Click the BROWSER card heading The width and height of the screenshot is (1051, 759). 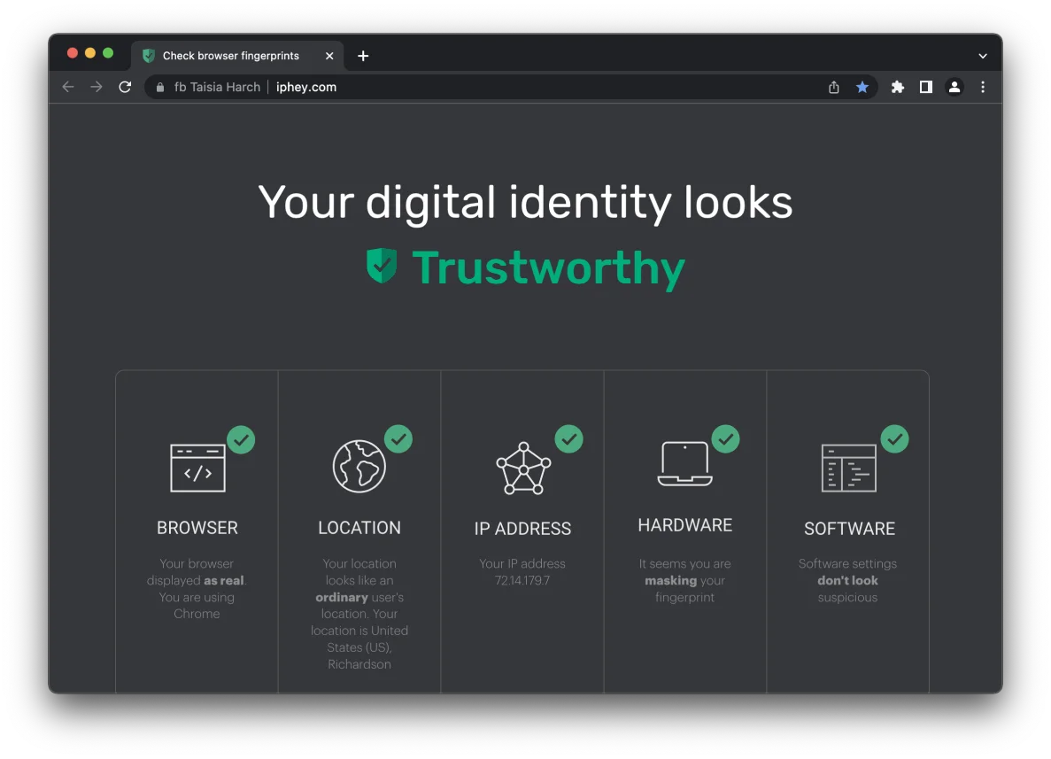[x=197, y=528]
